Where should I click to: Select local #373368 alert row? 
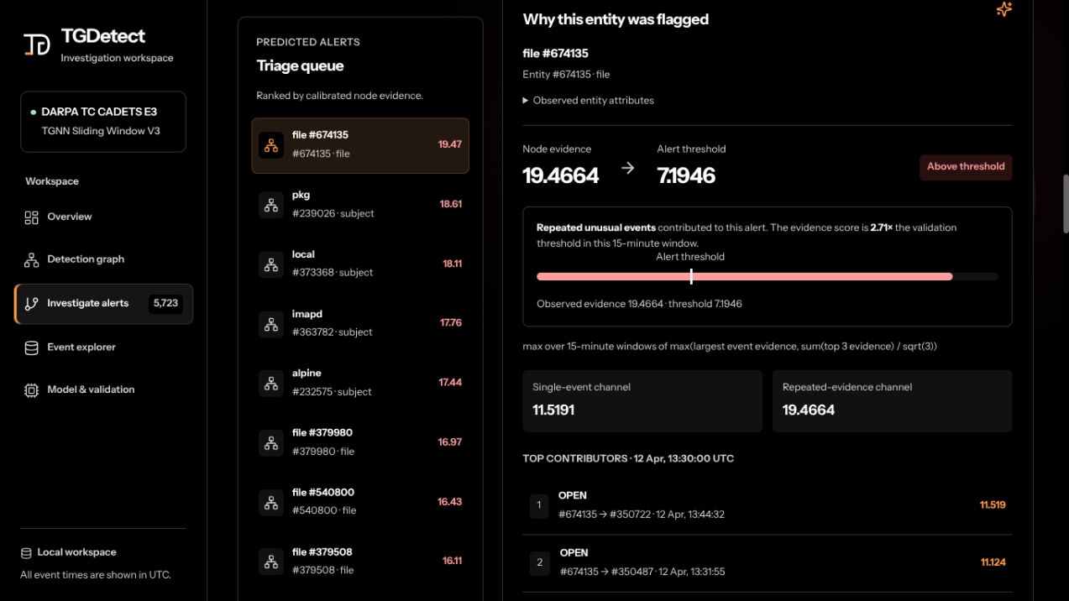click(x=360, y=264)
